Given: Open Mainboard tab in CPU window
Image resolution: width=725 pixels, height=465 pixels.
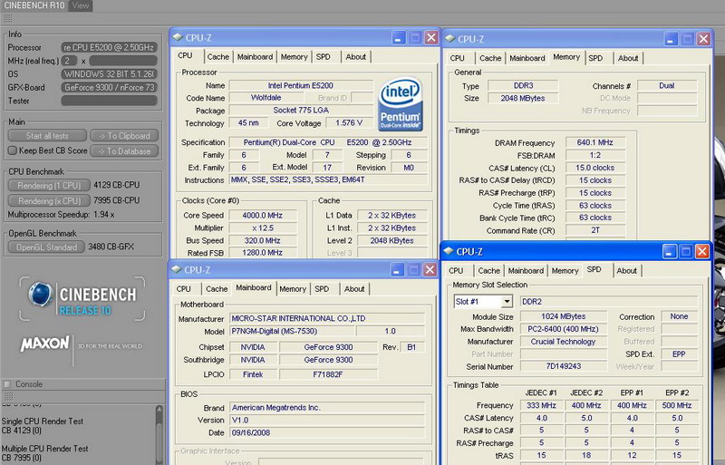Looking at the screenshot, I should pos(255,57).
